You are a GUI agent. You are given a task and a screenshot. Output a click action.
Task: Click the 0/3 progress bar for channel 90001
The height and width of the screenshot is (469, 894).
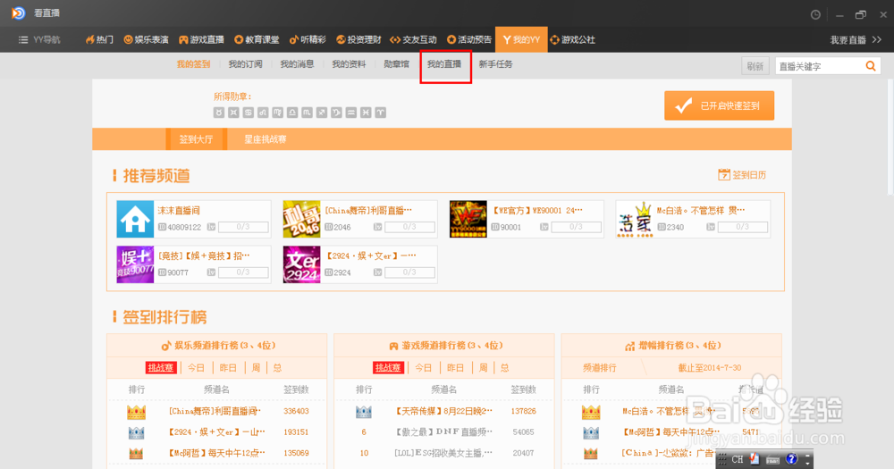click(577, 227)
